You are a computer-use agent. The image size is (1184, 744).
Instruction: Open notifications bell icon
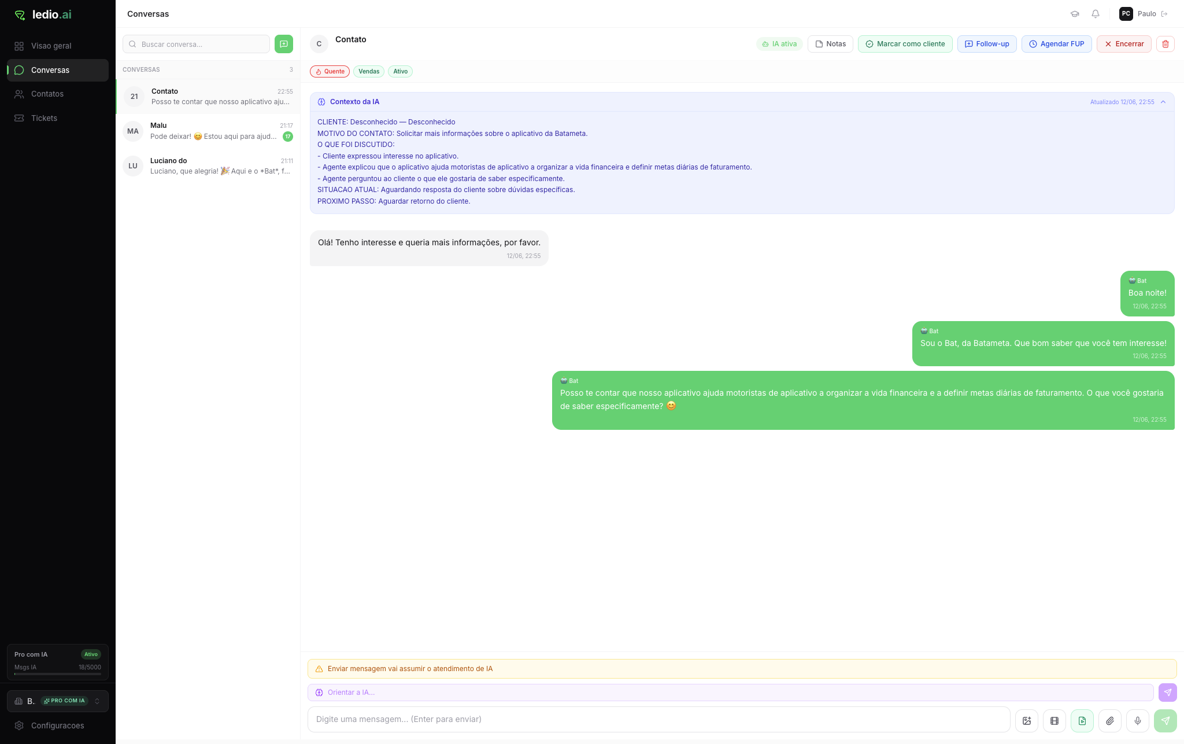1096,14
